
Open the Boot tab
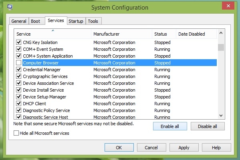click(x=36, y=21)
